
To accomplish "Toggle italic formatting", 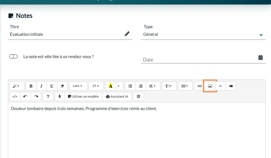I will tap(41, 86).
